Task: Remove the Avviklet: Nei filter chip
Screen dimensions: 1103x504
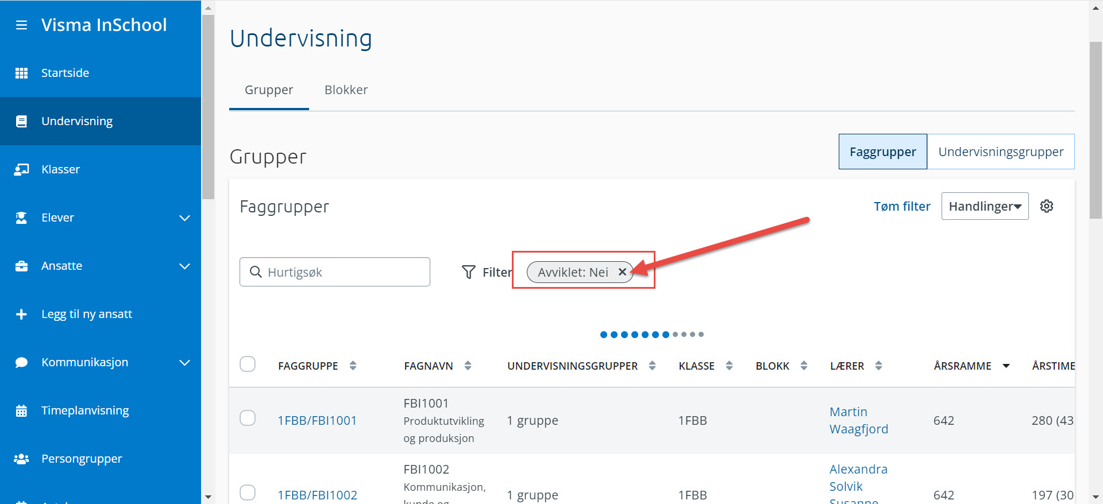Action: [x=622, y=272]
